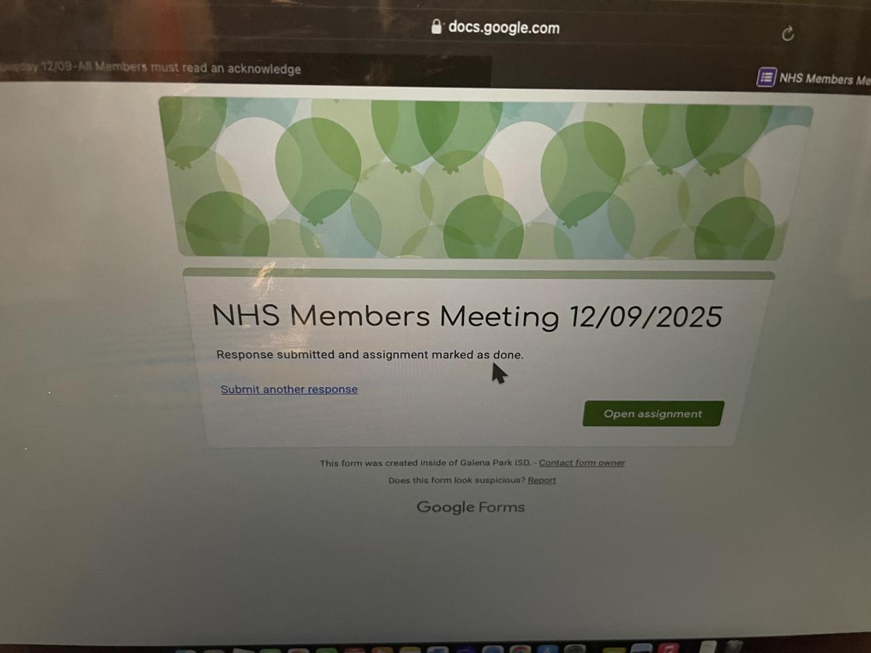Open the App Store from the dock

click(547, 649)
